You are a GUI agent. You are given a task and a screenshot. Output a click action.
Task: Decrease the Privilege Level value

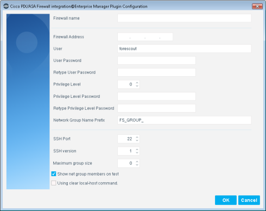pyautogui.click(x=137, y=86)
